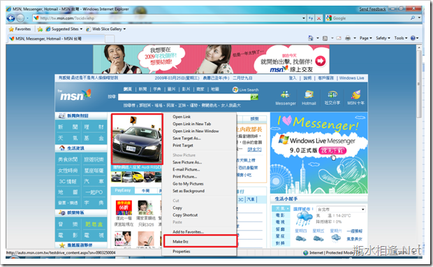Viewport: 433px width, 267px height.
Task: Select Open Link in context menu
Action: [182, 117]
